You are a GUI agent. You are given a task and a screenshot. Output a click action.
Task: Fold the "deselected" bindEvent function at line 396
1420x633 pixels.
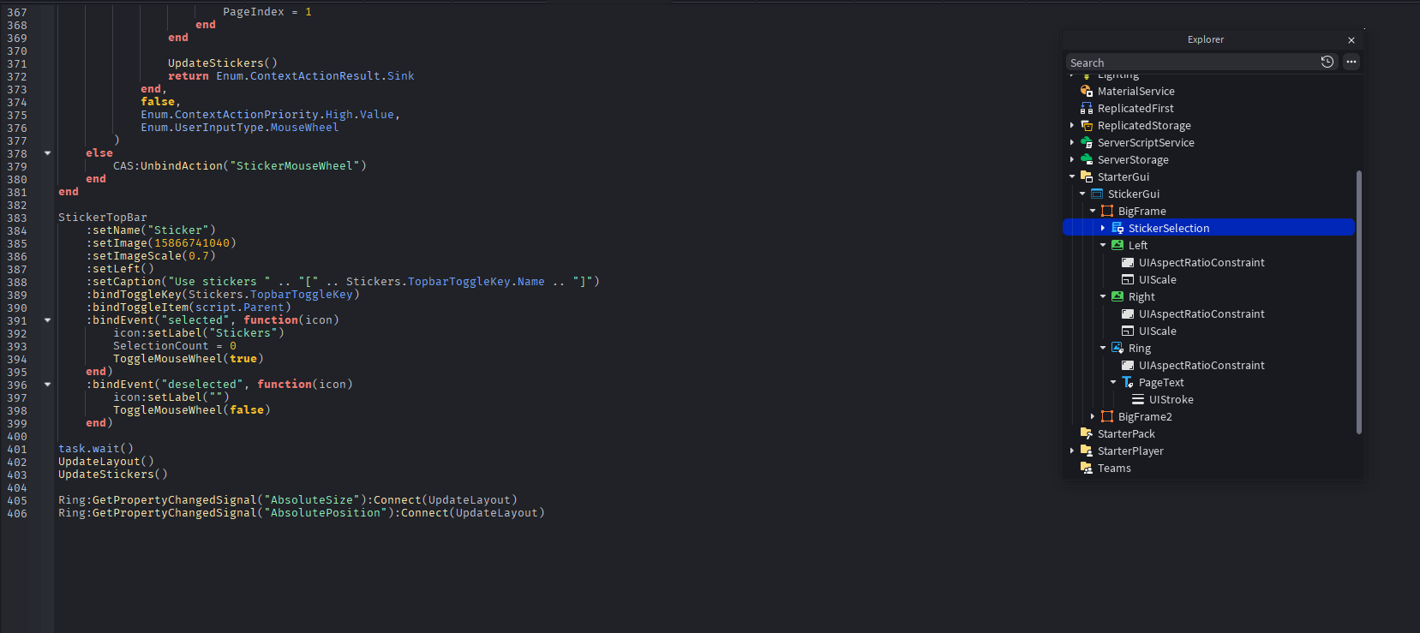47,385
